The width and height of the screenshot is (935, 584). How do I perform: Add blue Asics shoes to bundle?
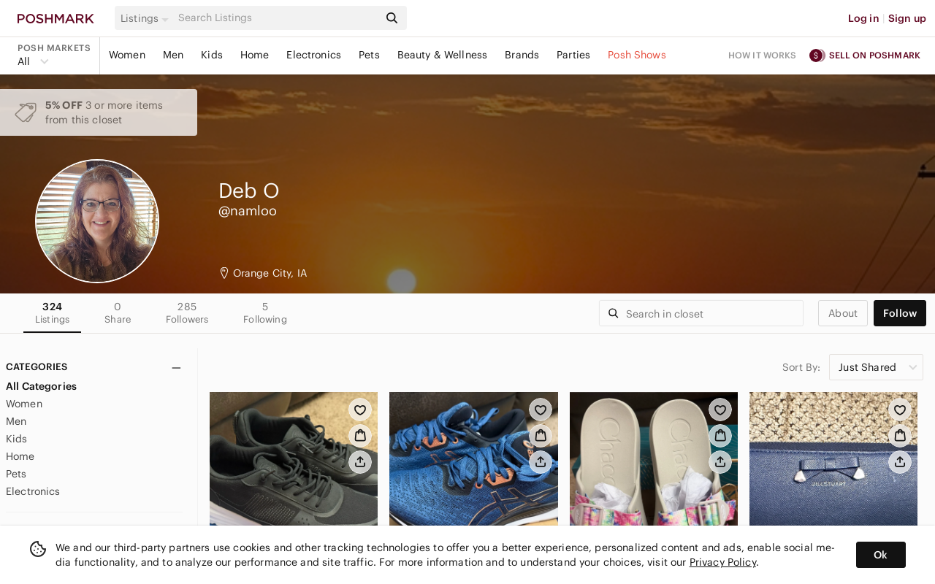541,436
